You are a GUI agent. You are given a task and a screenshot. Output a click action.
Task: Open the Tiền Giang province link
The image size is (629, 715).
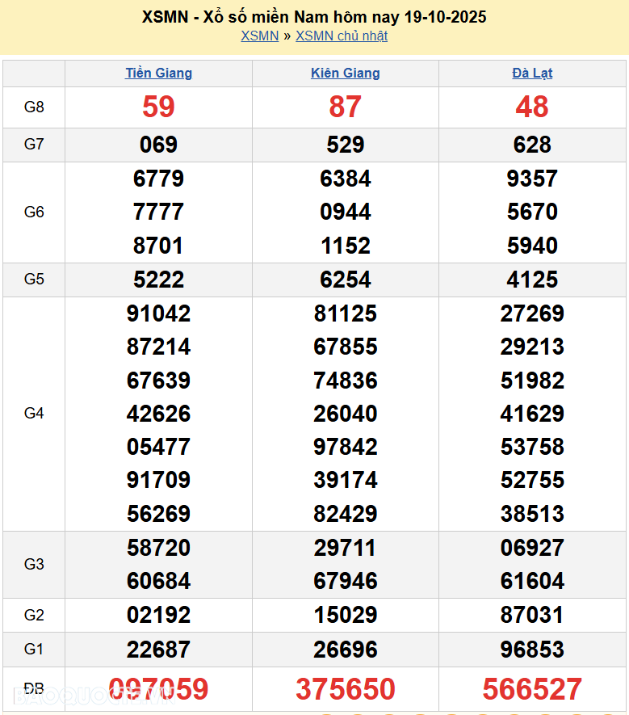click(159, 73)
